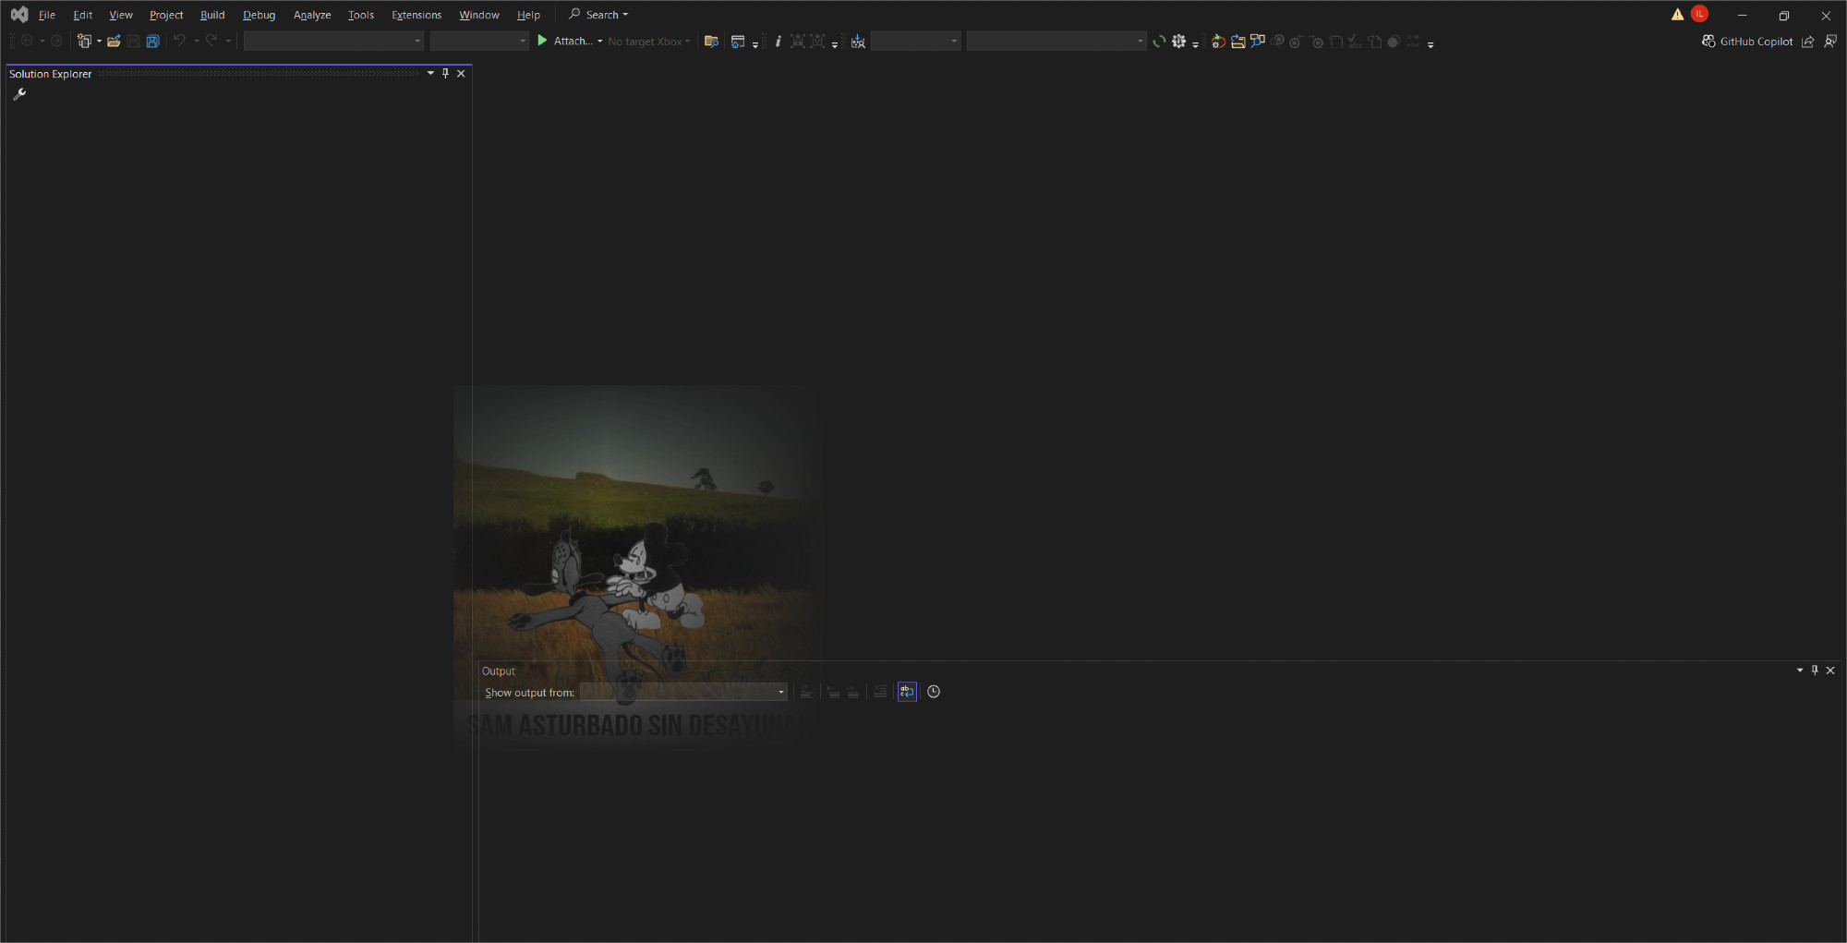Open the Window menu
This screenshot has height=943, width=1847.
479,15
